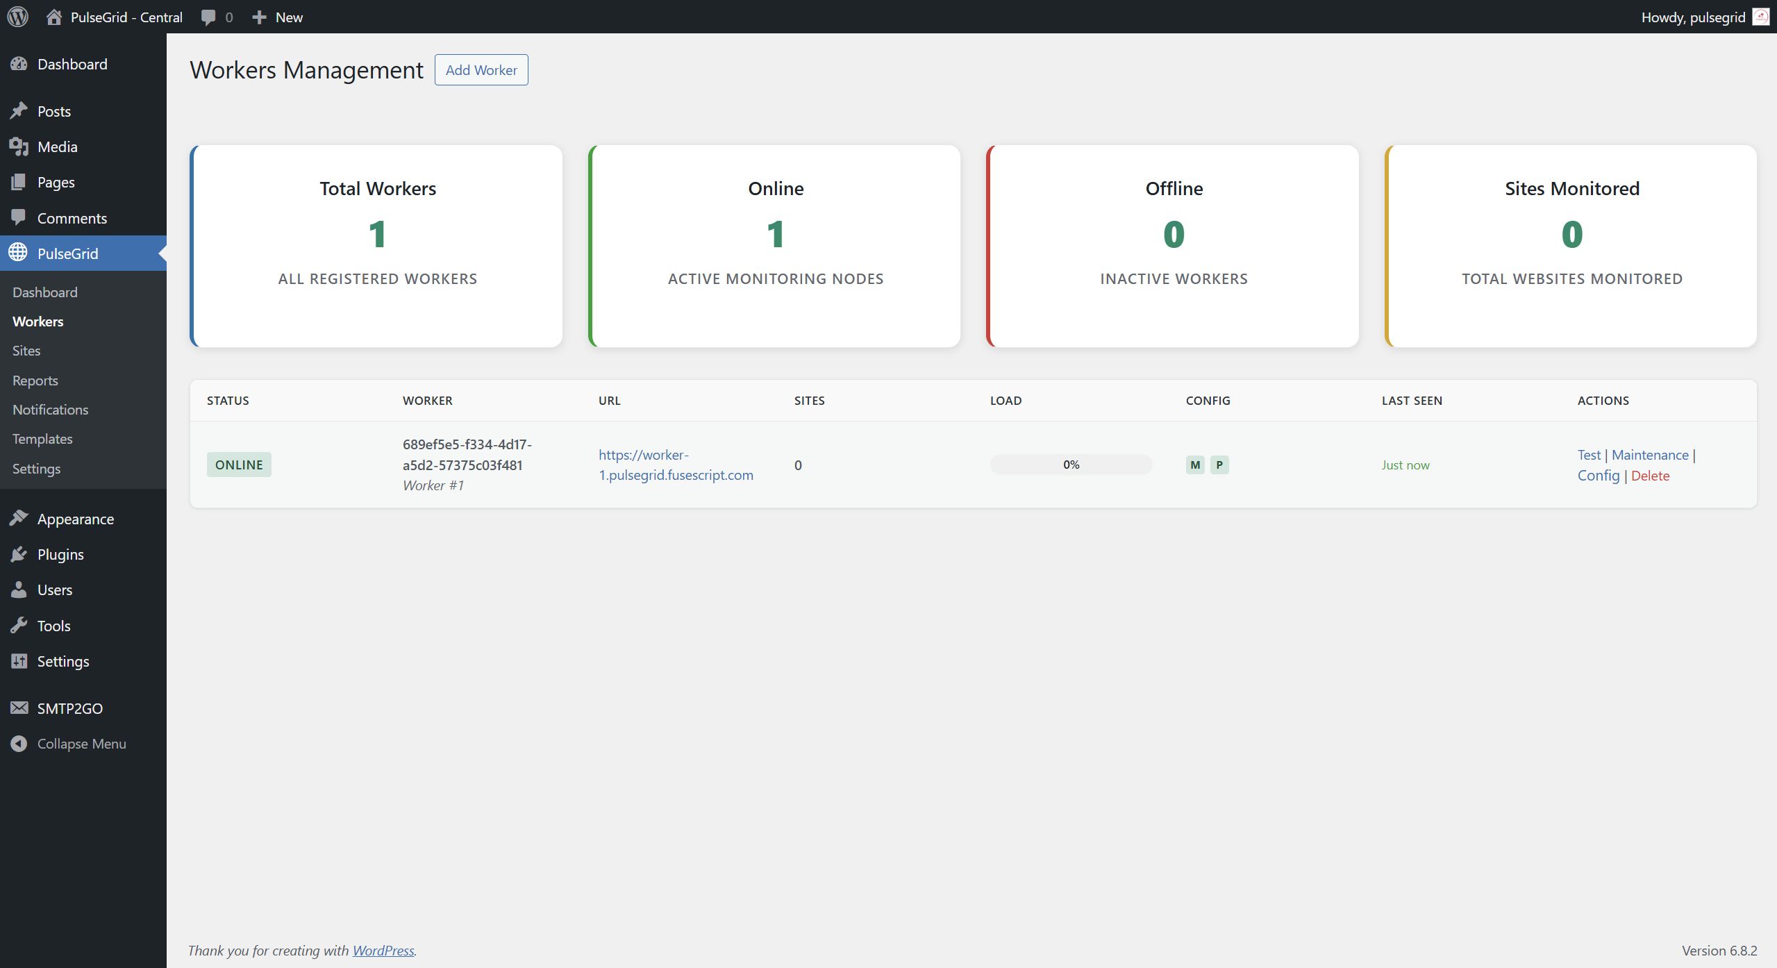Viewport: 1777px width, 968px height.
Task: Click the M config badge
Action: 1194,465
